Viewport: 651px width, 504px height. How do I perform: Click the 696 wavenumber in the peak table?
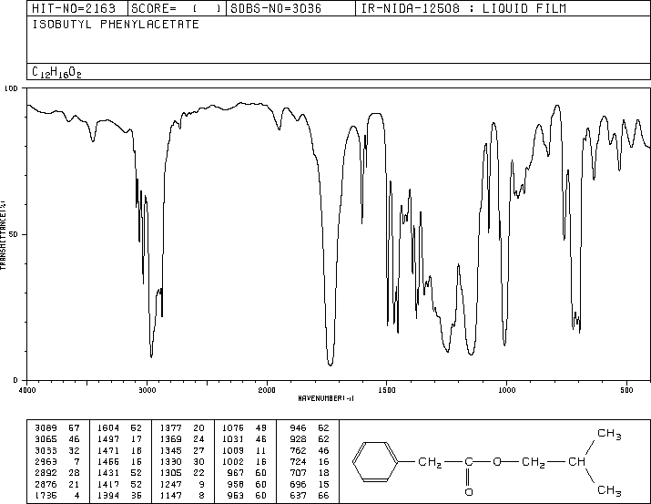(x=298, y=484)
